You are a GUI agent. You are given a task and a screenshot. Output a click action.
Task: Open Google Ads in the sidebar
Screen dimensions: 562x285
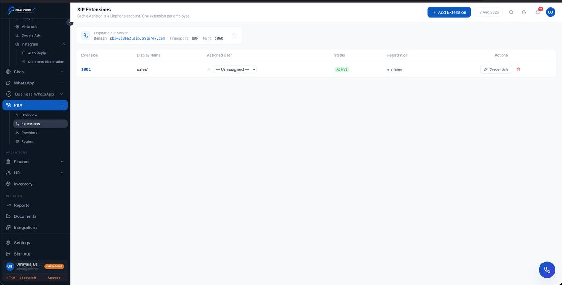(31, 36)
